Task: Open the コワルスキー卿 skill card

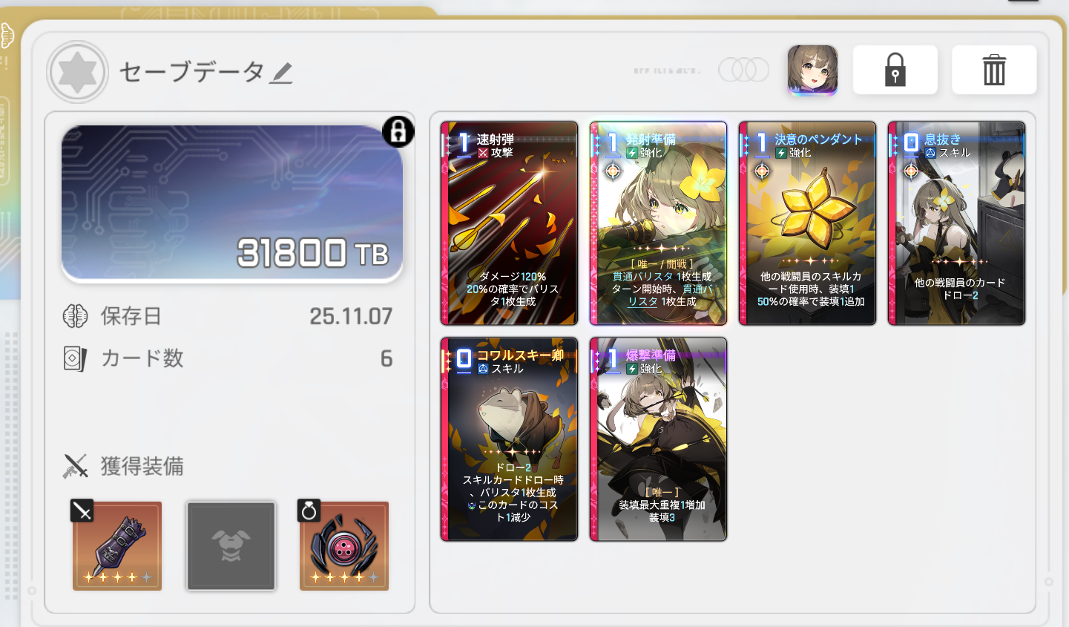Action: (509, 439)
